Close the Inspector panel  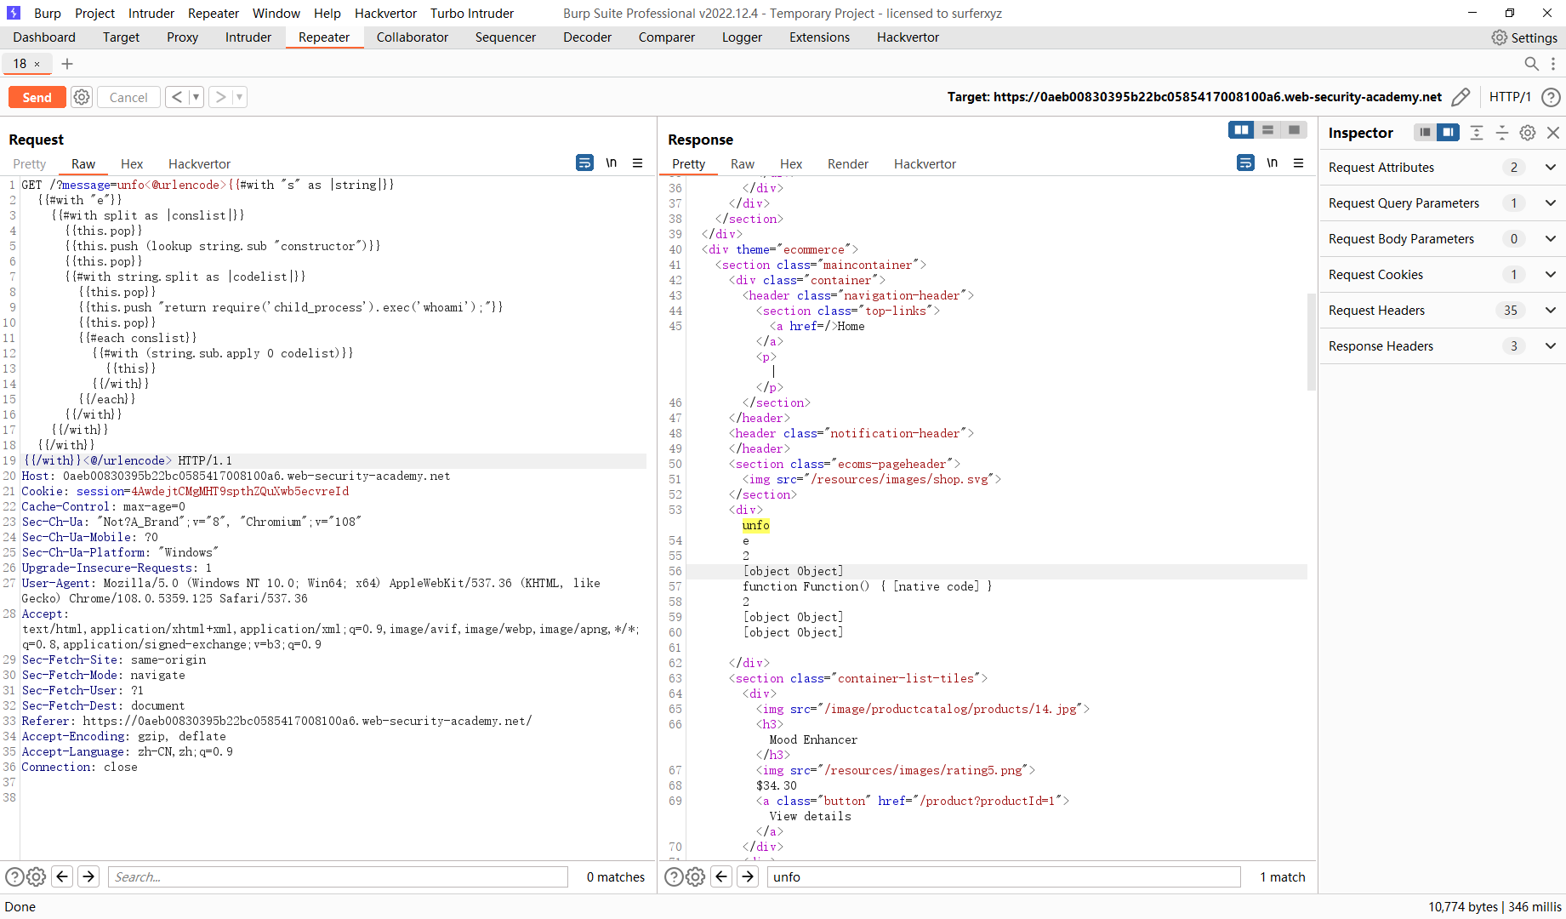(x=1553, y=133)
